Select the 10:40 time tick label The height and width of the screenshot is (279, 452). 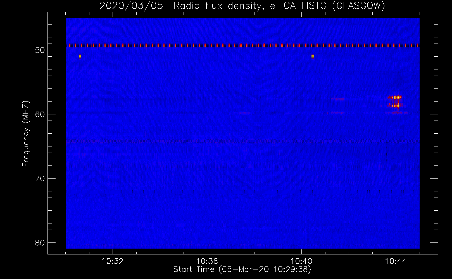pyautogui.click(x=301, y=261)
